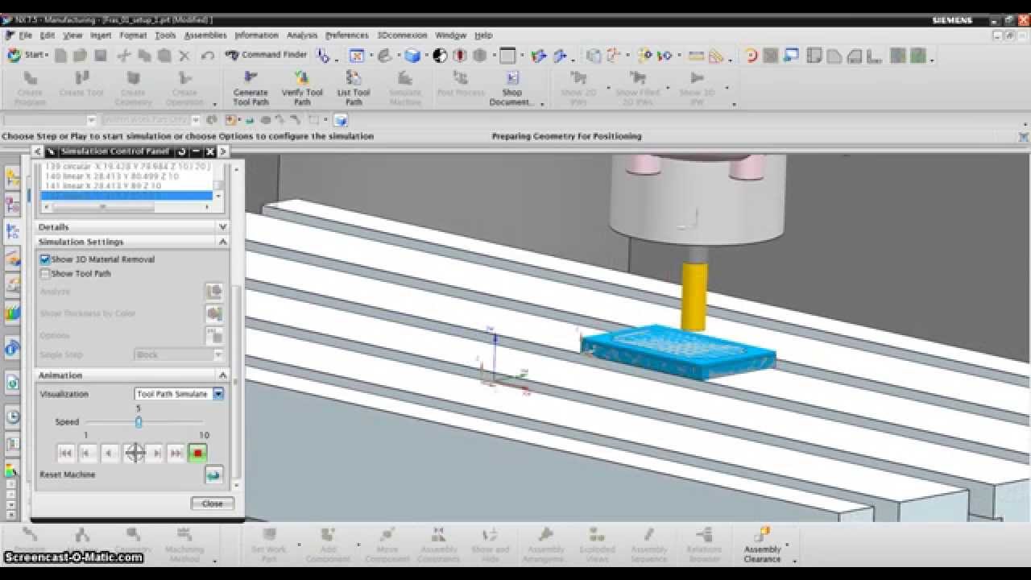Screen dimensions: 1031x580
Task: Open the Tools menu
Action: coord(165,35)
